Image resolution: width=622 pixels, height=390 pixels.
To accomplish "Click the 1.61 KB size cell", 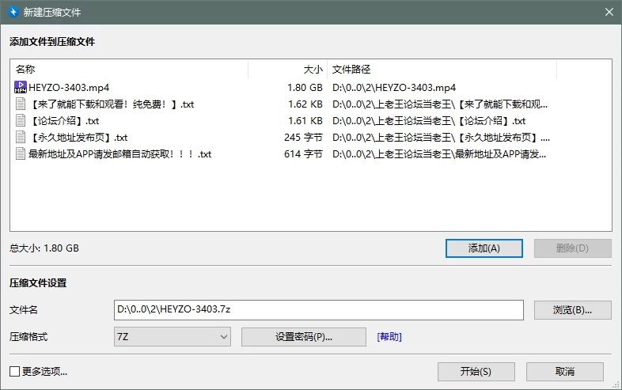I will pyautogui.click(x=305, y=120).
